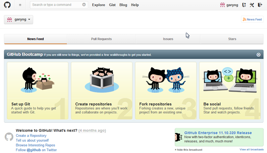
Task: Switch to the Issues tab
Action: 168,39
